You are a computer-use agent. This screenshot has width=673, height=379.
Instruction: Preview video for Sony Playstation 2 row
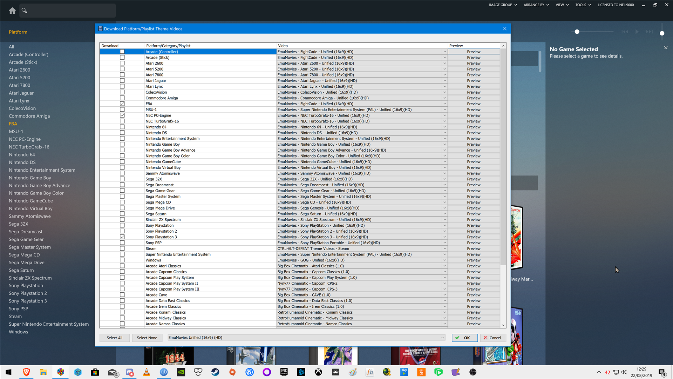(x=474, y=231)
